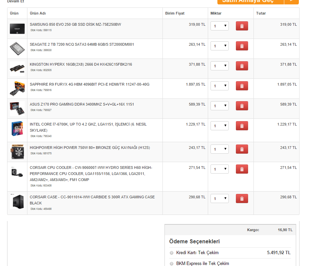Click Stok Kodu: 599115 text

click(x=41, y=30)
